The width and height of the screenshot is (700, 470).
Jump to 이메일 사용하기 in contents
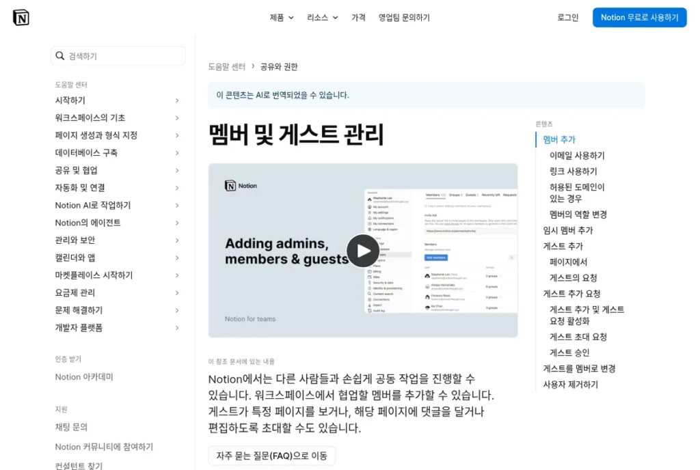pos(577,155)
